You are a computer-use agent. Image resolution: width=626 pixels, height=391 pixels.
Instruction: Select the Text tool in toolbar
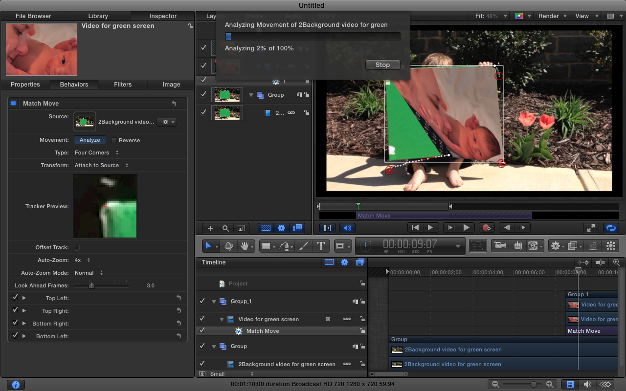[x=321, y=246]
